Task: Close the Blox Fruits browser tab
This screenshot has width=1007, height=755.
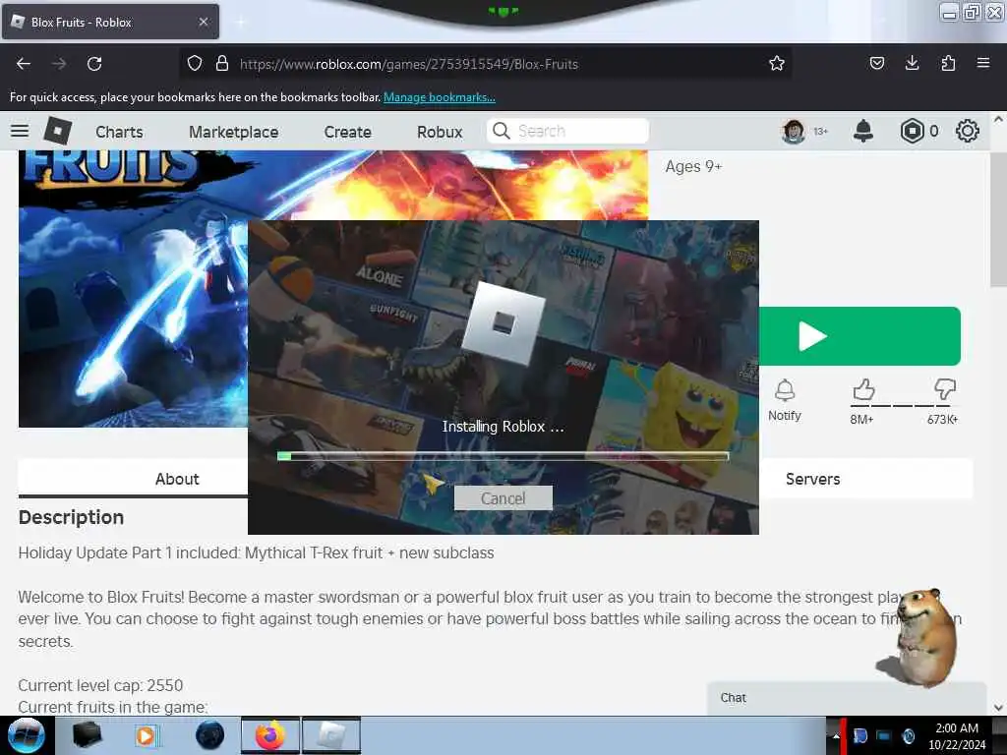Action: pos(204,22)
